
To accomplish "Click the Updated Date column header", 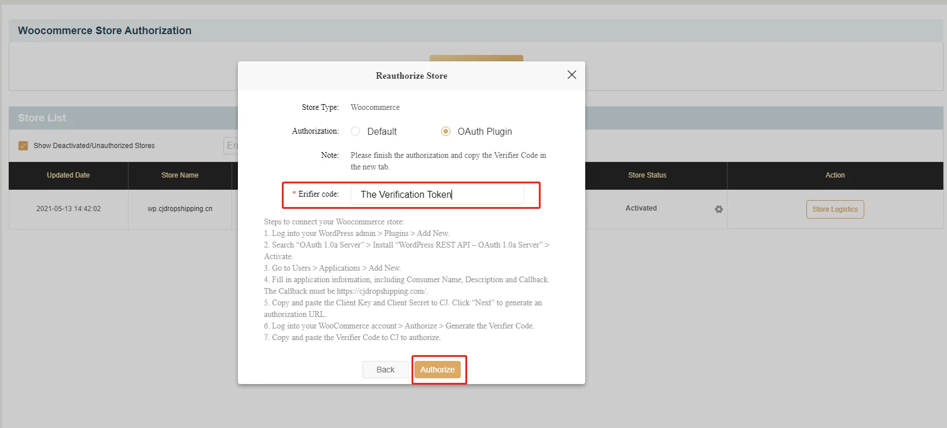I will coord(68,175).
